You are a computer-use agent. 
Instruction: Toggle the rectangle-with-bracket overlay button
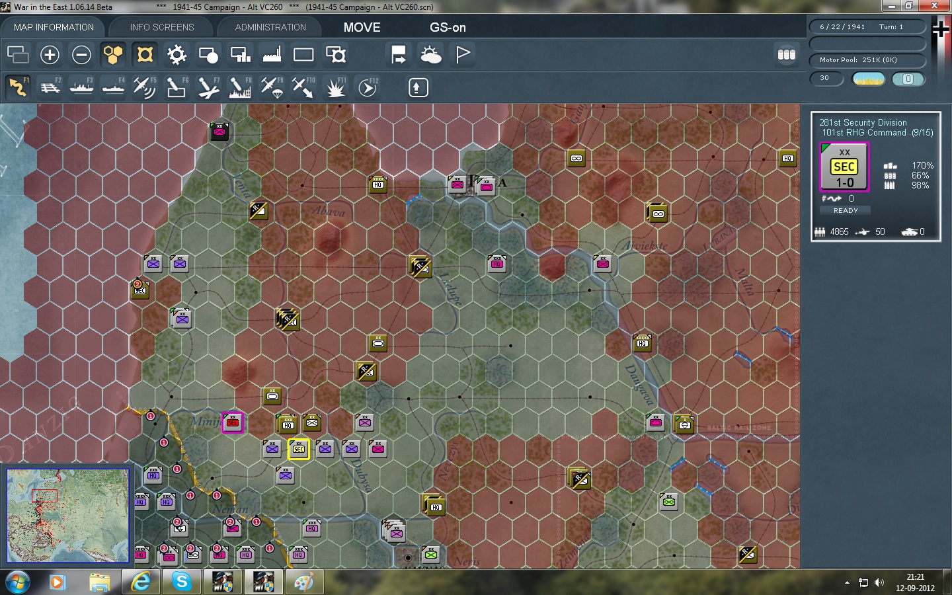[335, 54]
